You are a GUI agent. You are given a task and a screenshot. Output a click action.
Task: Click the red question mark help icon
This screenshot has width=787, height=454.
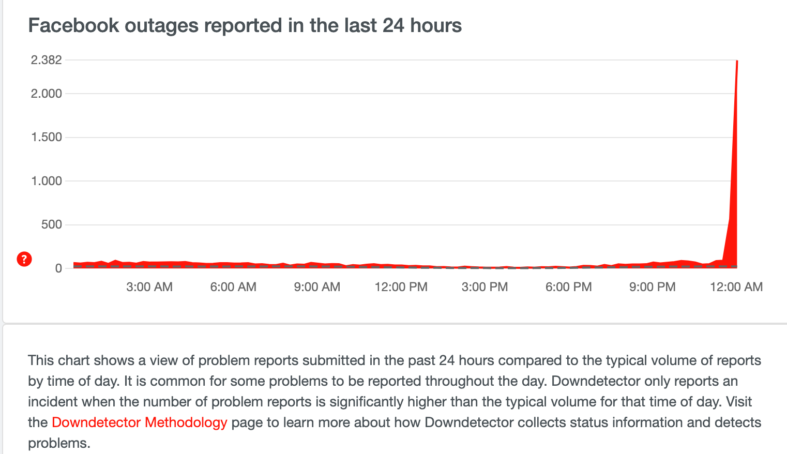point(24,259)
